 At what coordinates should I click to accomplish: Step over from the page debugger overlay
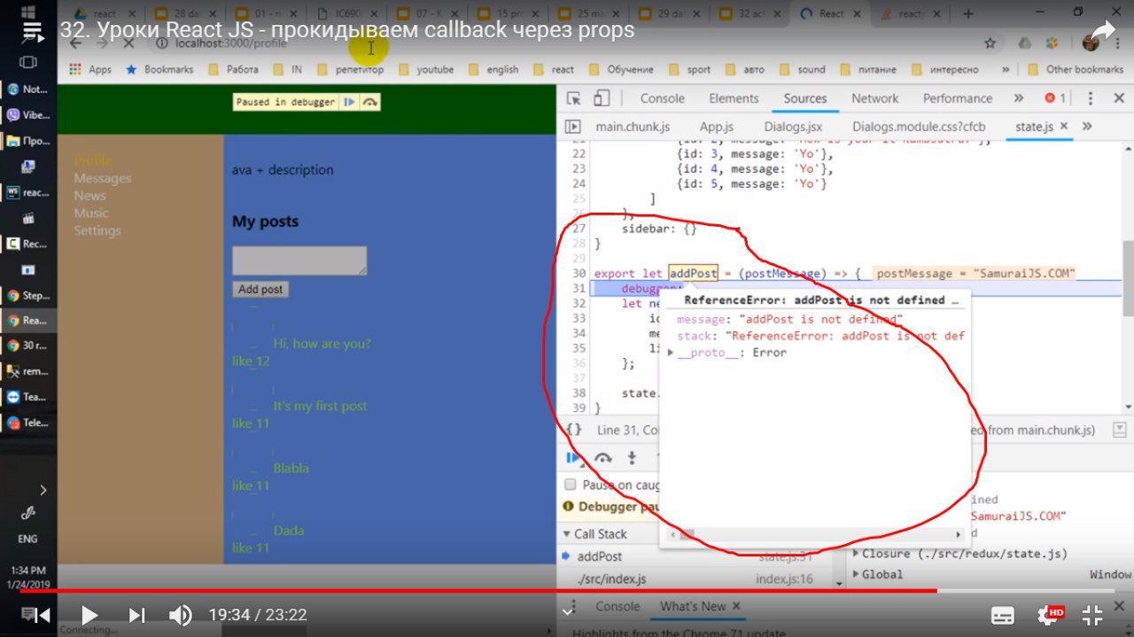pyautogui.click(x=370, y=102)
